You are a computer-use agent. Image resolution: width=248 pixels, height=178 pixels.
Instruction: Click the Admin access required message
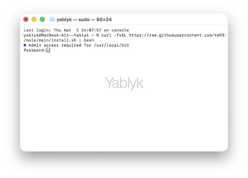pos(79,45)
